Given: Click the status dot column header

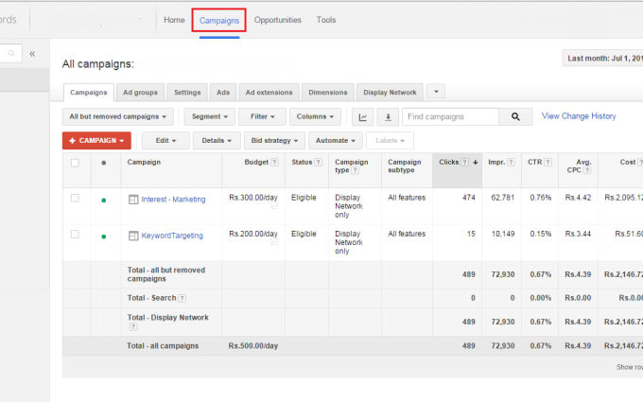Looking at the screenshot, I should 104,163.
